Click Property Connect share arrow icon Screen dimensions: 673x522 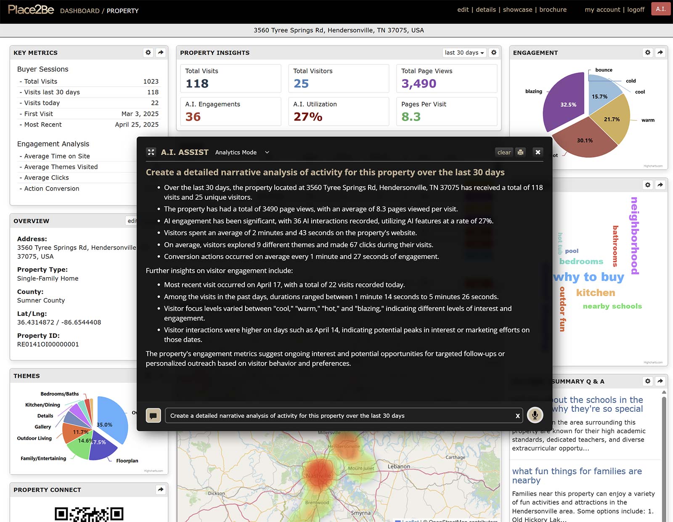[x=161, y=490]
